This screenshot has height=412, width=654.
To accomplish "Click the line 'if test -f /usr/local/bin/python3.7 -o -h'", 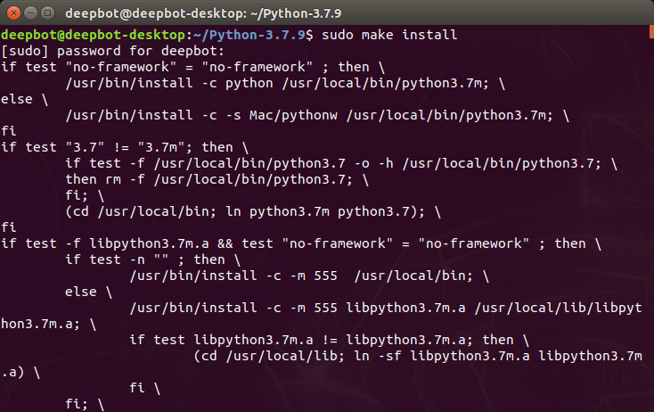I will [x=341, y=163].
